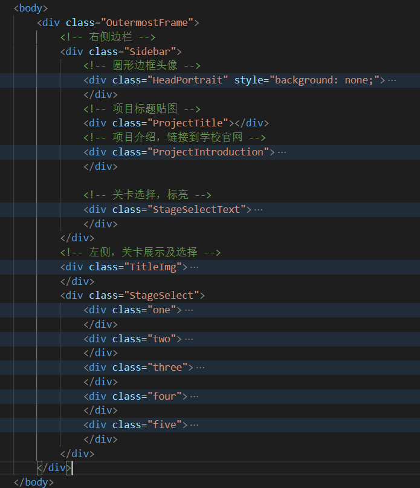
Task: Click the closing div after TitleImg line
Action: (77, 281)
